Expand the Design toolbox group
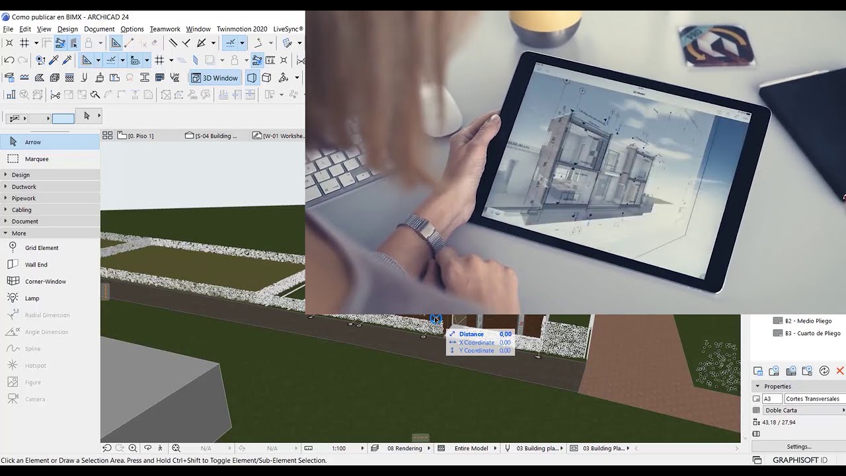The height and width of the screenshot is (476, 846). click(50, 175)
